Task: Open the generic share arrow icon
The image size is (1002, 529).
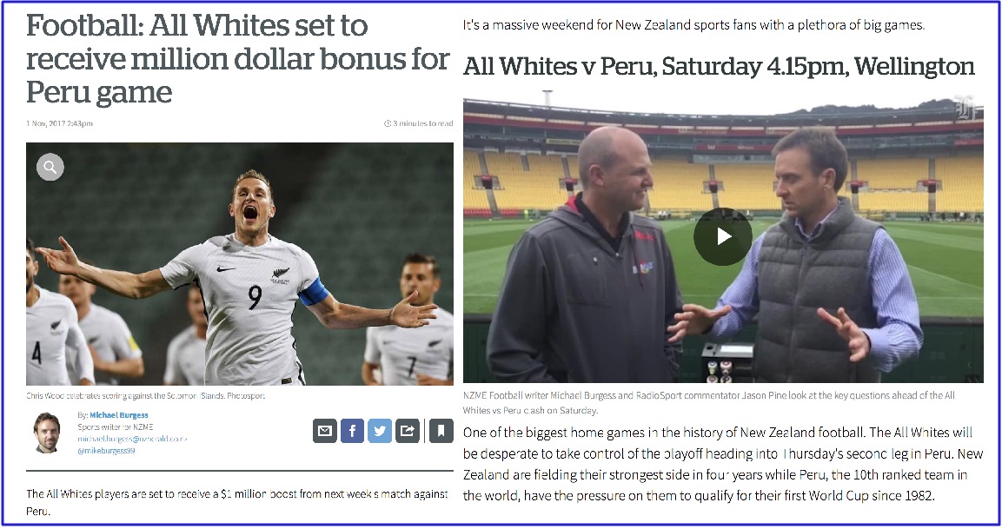Action: [407, 431]
